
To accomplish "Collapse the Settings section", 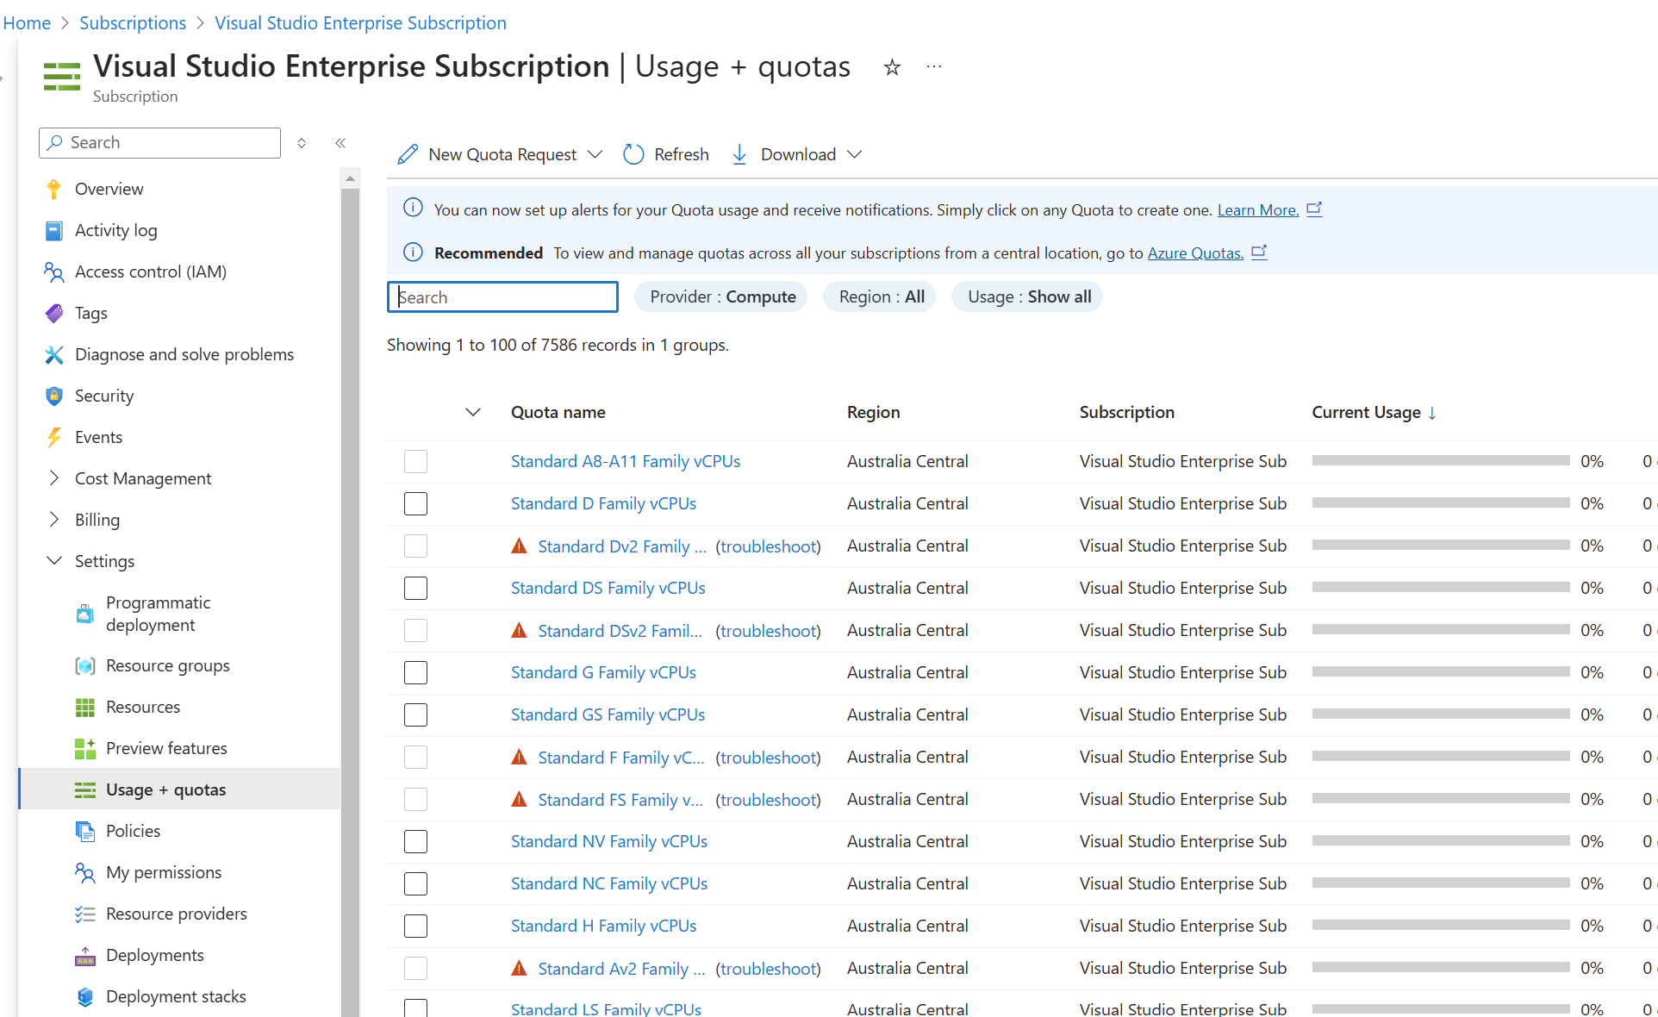I will pyautogui.click(x=54, y=560).
